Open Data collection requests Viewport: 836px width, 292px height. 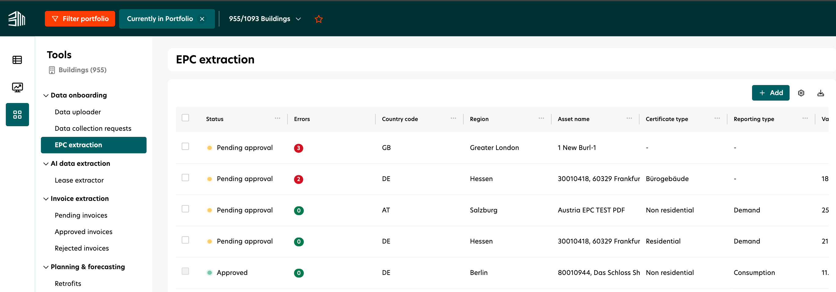coord(93,129)
